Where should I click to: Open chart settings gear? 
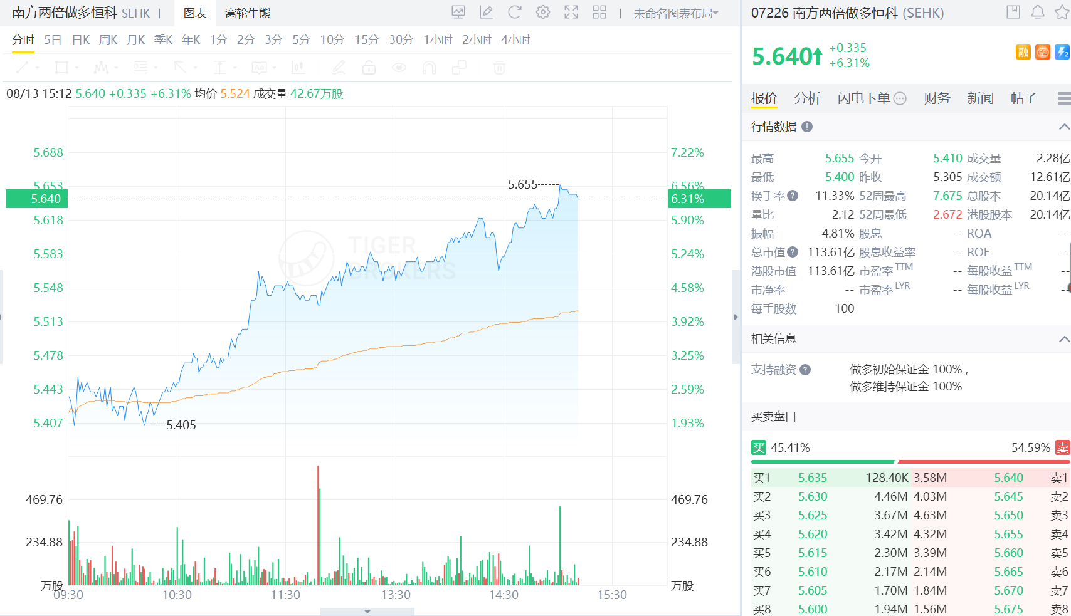(x=542, y=12)
